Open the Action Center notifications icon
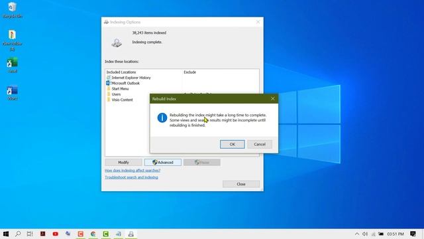 413,234
